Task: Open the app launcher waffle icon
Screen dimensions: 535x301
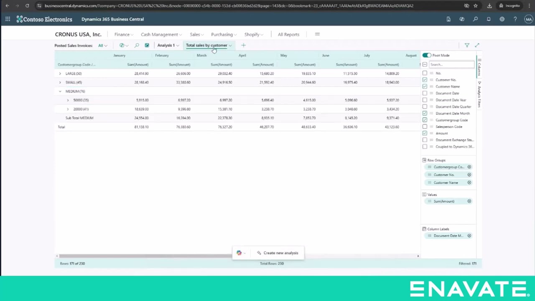Action: pyautogui.click(x=8, y=19)
